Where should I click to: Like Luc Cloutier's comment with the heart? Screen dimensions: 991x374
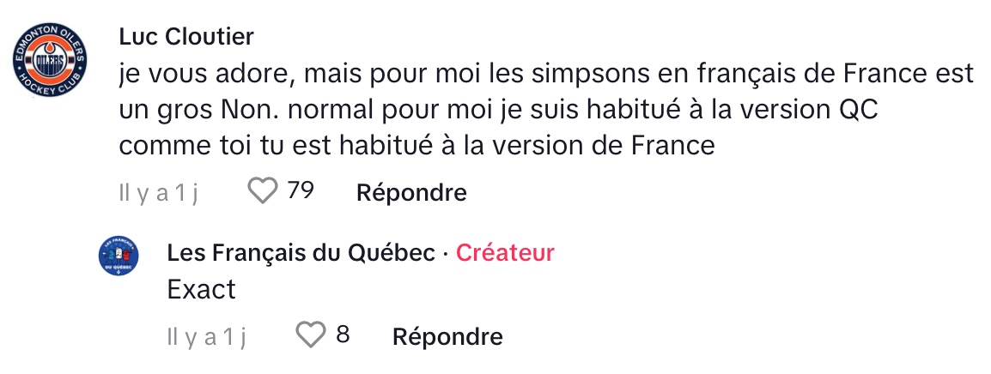tap(262, 192)
